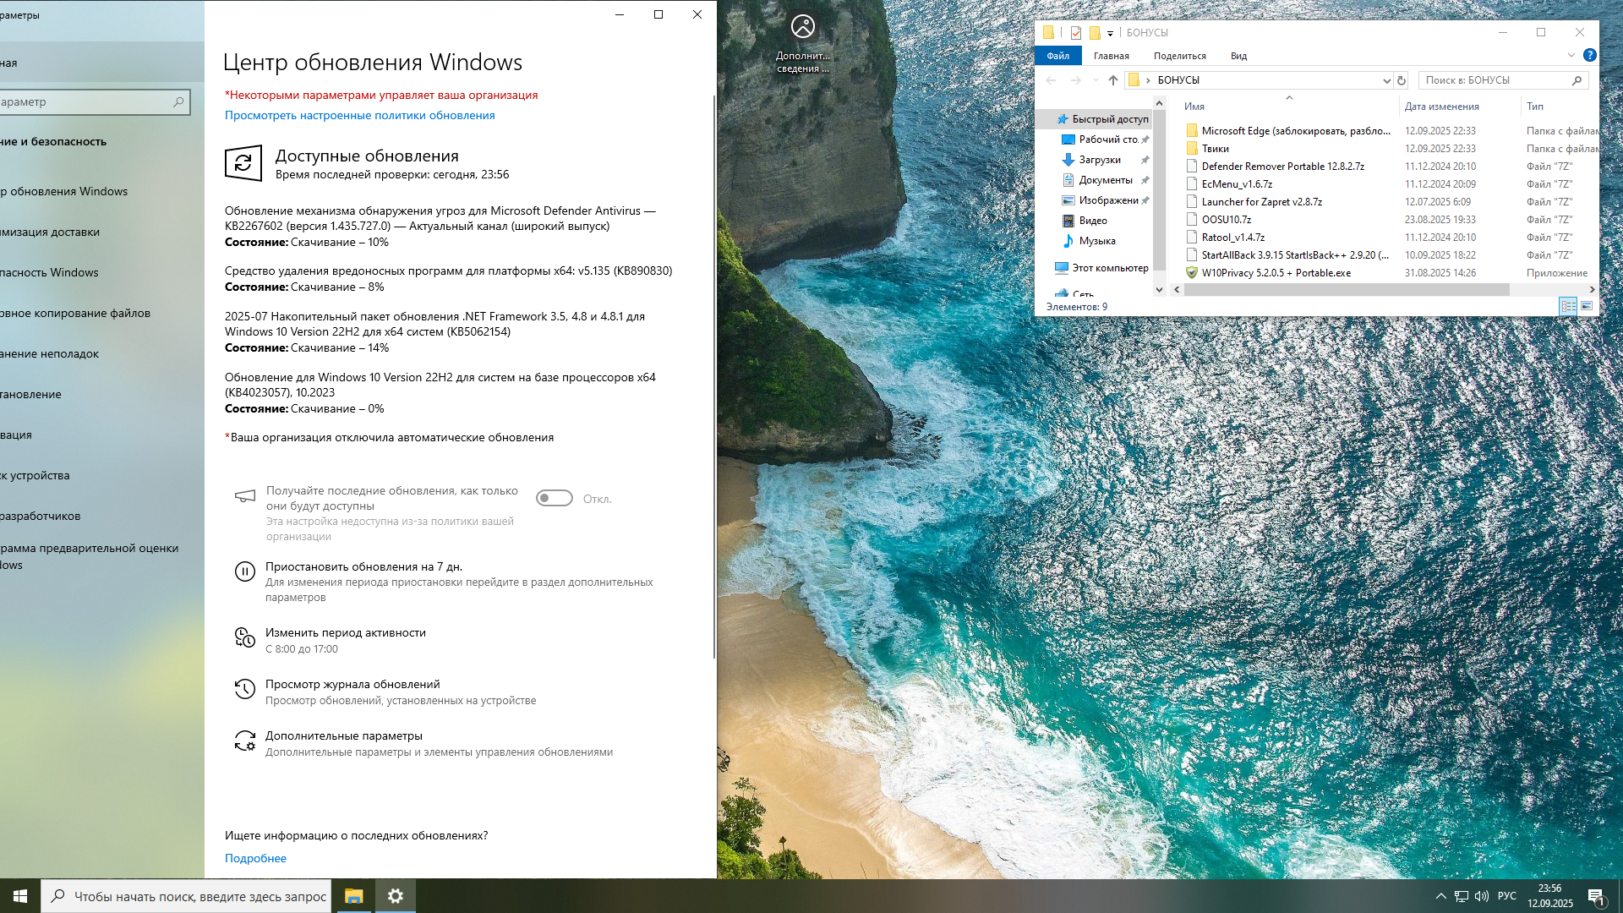Select Быстрый доступ in navigation pane
The image size is (1623, 913).
pyautogui.click(x=1103, y=119)
